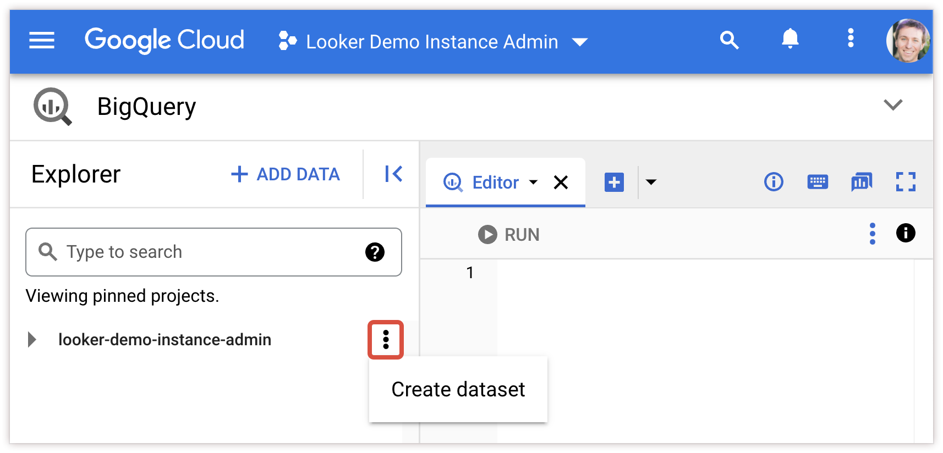The image size is (943, 453).
Task: Open the Looker Demo Instance Admin project selector
Action: click(433, 42)
